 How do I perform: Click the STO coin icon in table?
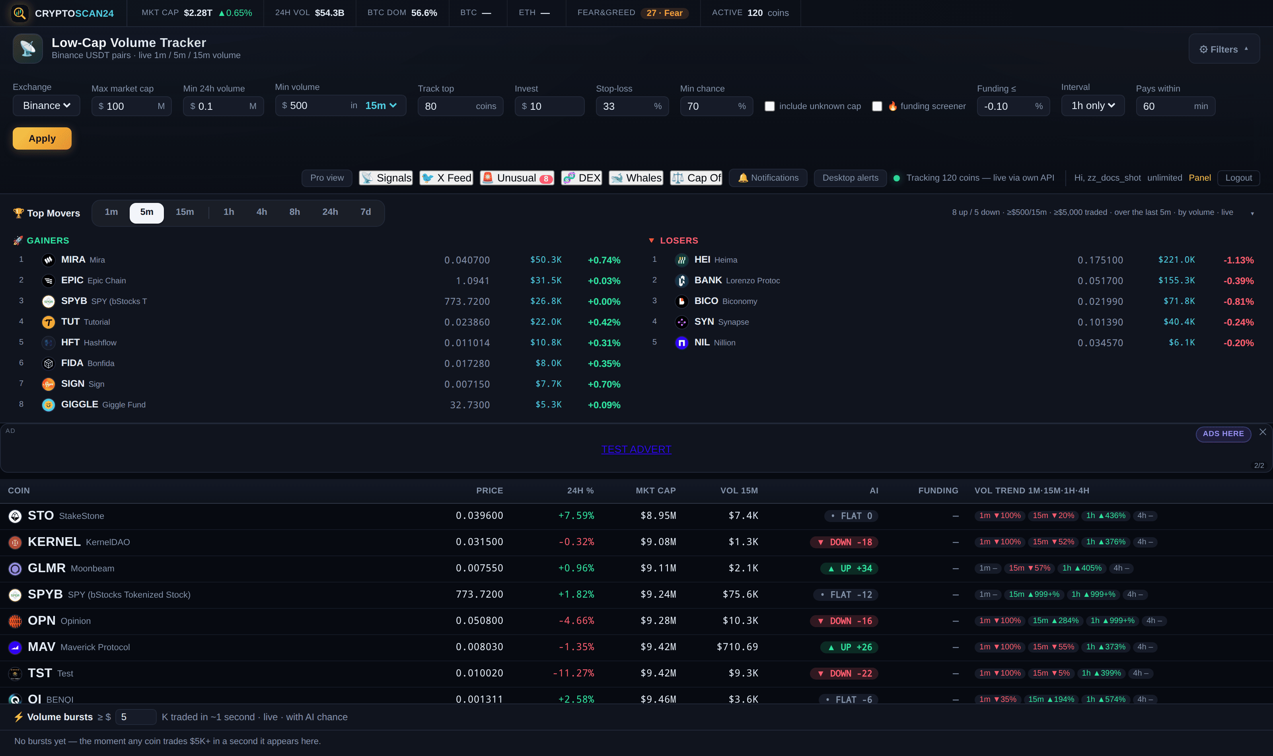click(x=15, y=516)
